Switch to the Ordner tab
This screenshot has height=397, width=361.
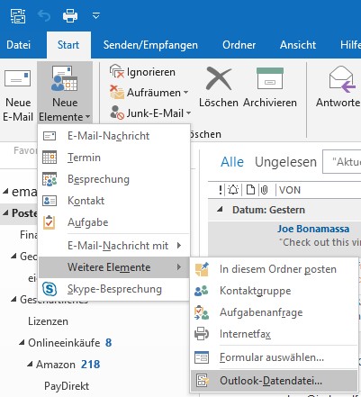coord(239,45)
